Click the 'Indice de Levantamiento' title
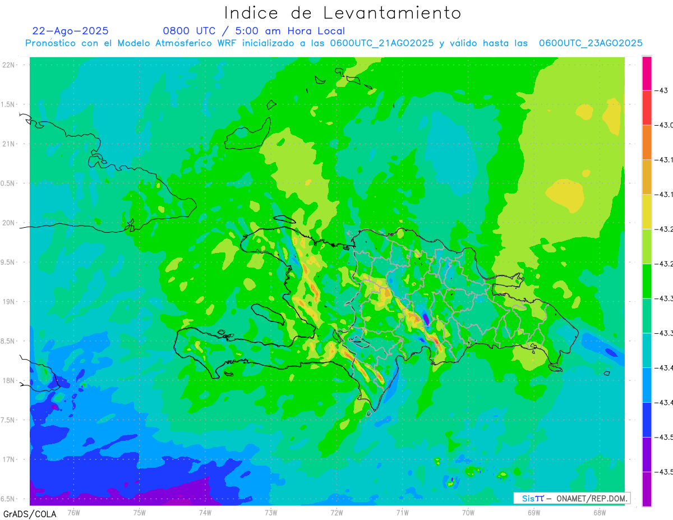 click(x=343, y=13)
